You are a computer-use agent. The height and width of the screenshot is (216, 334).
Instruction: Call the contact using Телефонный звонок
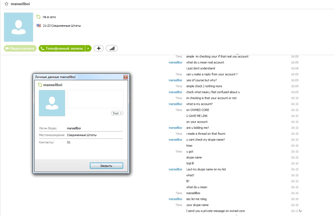(62, 48)
